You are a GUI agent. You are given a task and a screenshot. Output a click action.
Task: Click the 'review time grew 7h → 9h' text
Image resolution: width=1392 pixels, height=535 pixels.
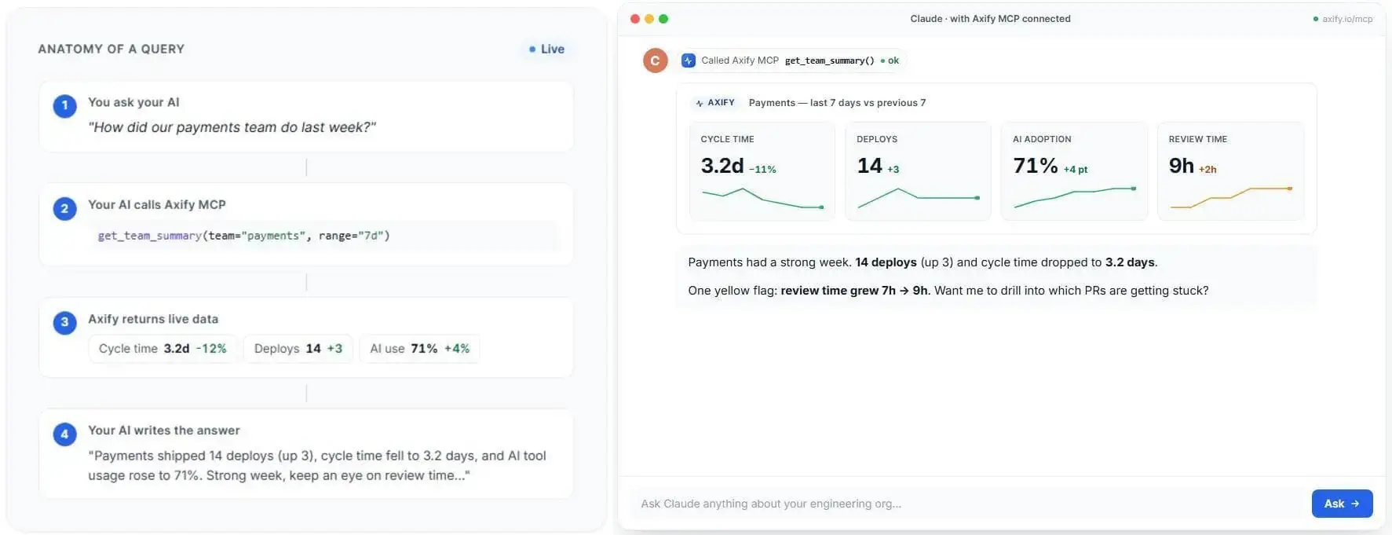click(854, 291)
